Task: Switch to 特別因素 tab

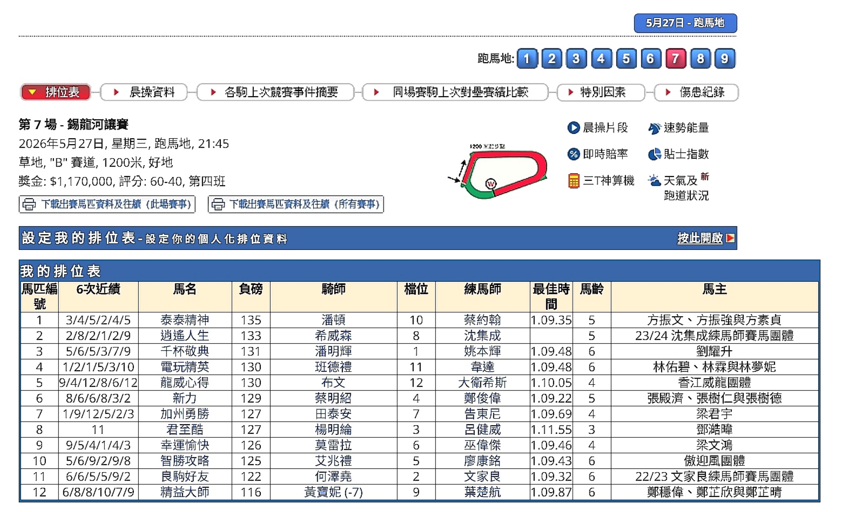Action: click(x=601, y=92)
